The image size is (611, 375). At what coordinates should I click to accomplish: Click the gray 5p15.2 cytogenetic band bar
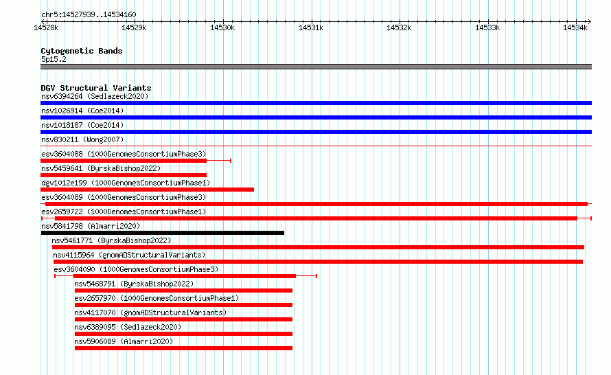(316, 67)
